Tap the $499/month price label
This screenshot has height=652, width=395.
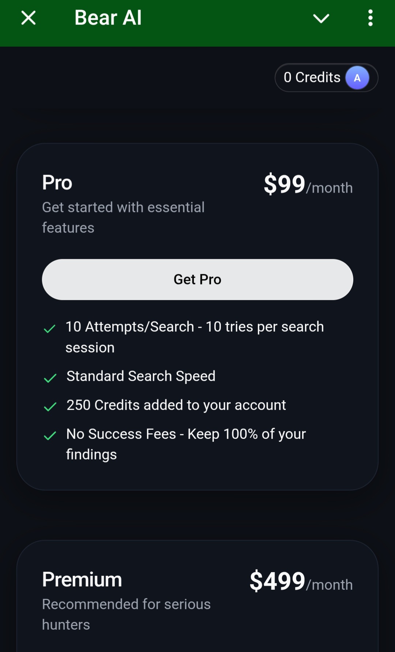click(301, 581)
